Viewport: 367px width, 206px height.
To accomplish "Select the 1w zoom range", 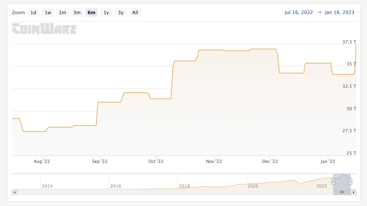I will pos(48,12).
